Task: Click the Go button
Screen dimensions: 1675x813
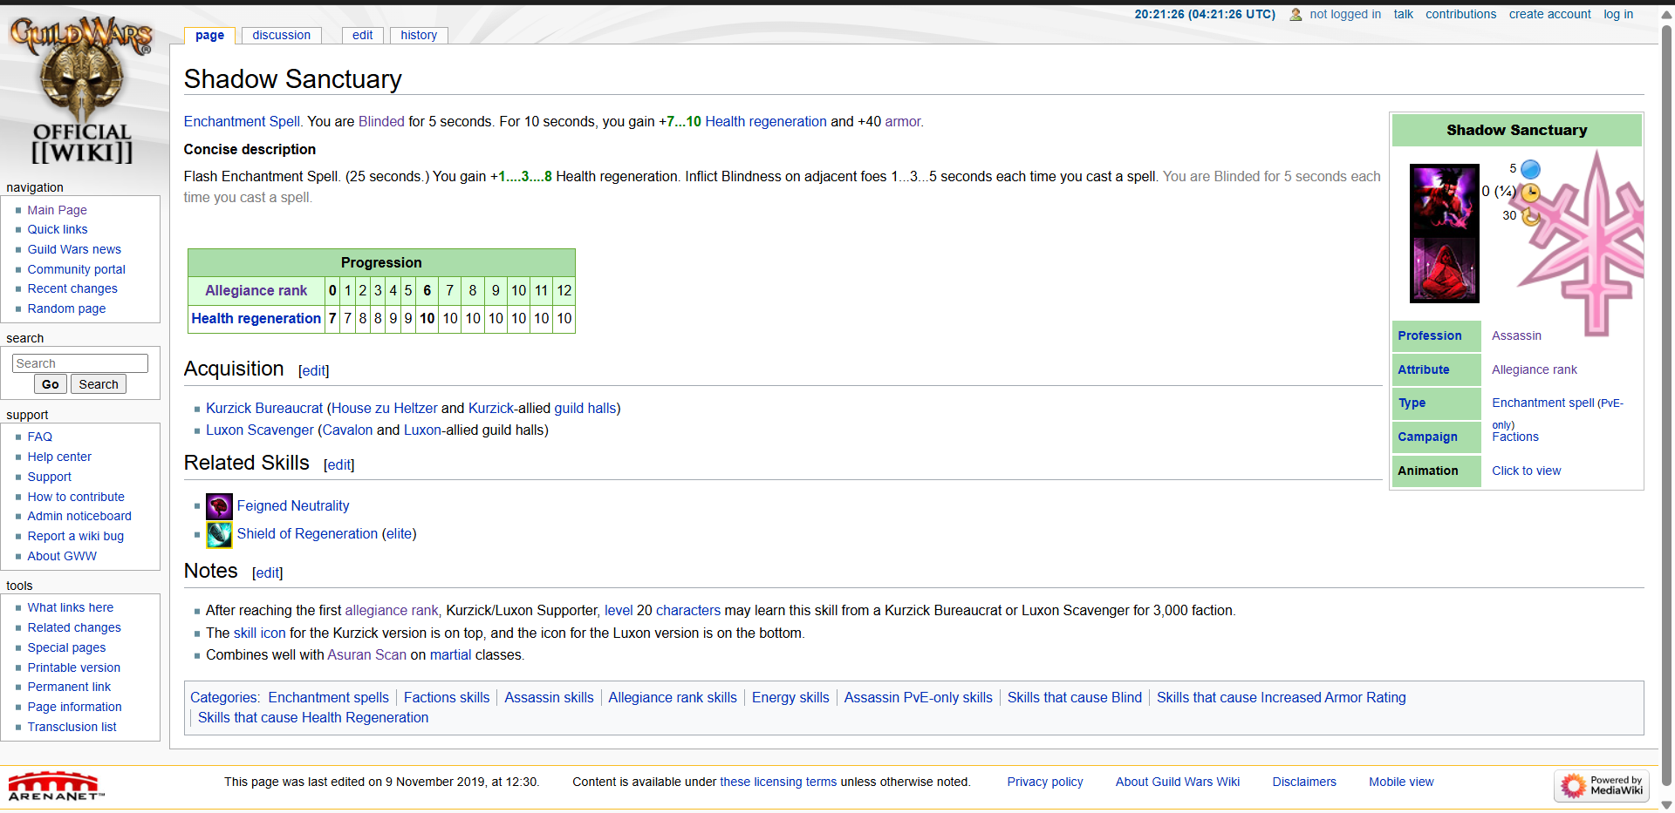Action: [x=51, y=384]
